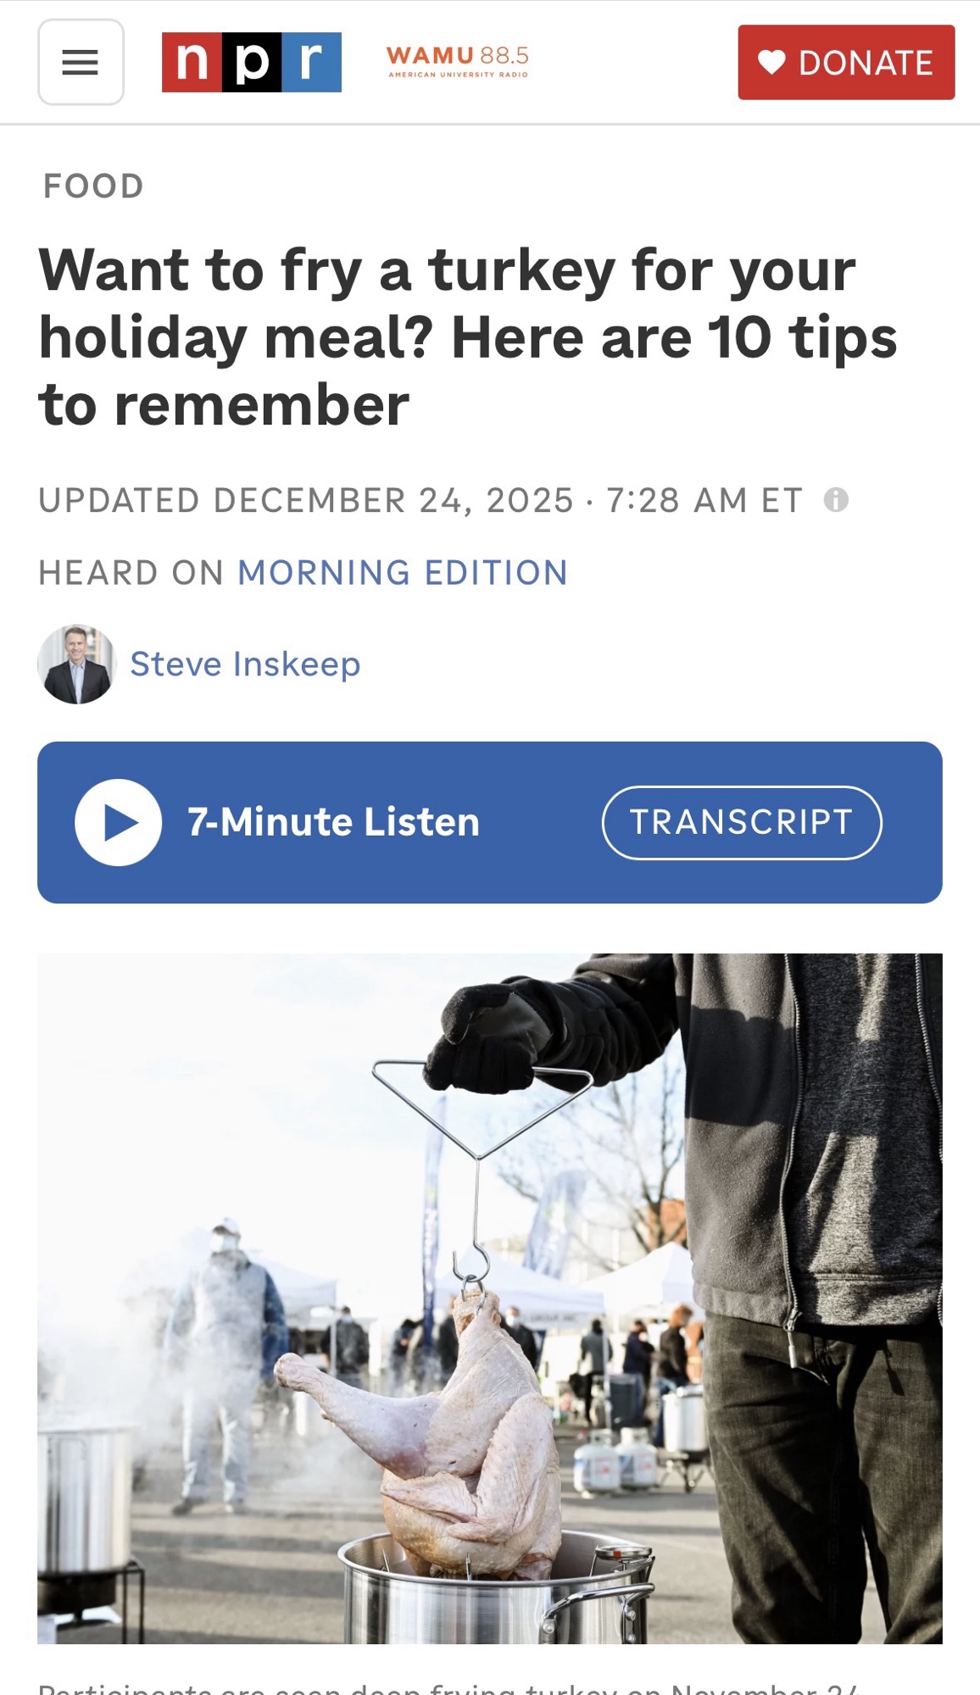Click the turkey frying photo

point(490,1298)
